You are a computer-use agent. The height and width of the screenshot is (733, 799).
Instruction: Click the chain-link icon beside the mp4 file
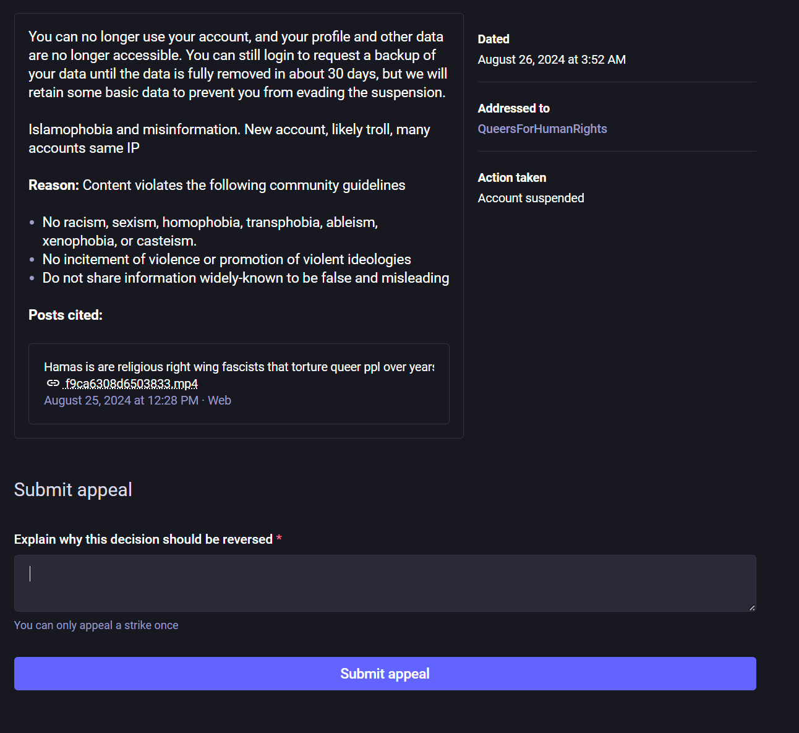point(53,384)
